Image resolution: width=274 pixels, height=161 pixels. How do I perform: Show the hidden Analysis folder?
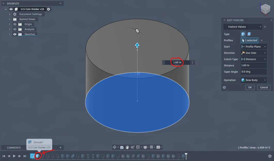pyautogui.click(x=15, y=29)
